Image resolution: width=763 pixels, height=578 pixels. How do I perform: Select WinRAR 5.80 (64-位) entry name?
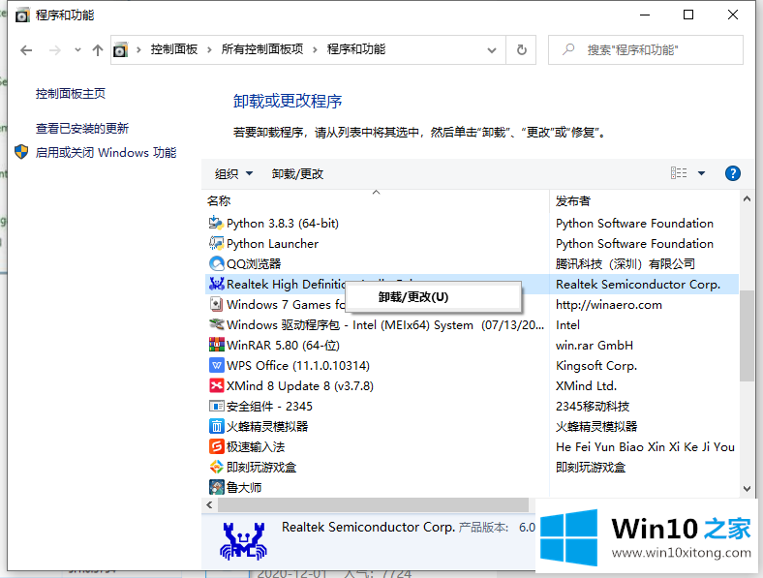click(x=283, y=346)
